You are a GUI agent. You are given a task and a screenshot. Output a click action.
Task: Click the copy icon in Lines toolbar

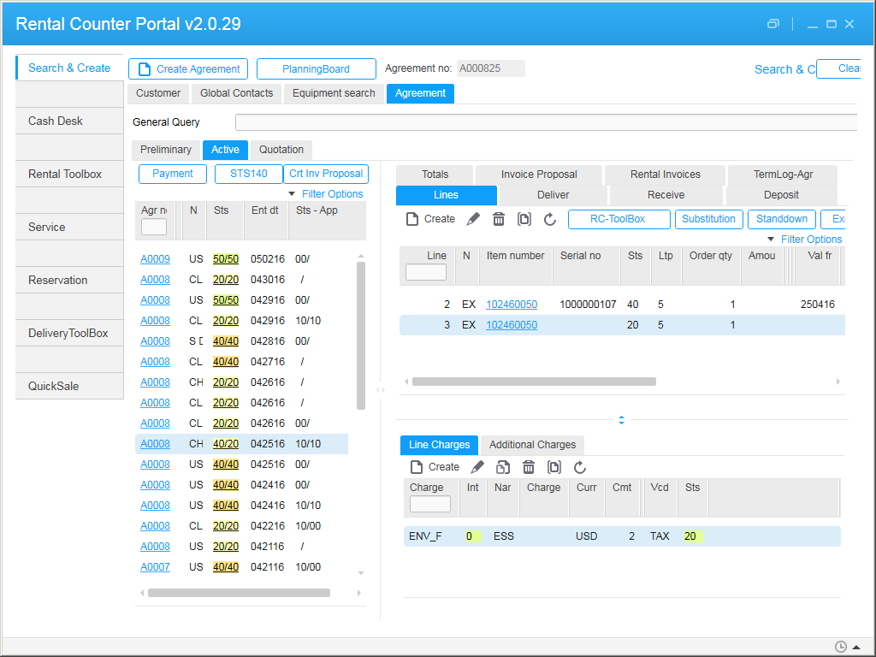pos(524,219)
